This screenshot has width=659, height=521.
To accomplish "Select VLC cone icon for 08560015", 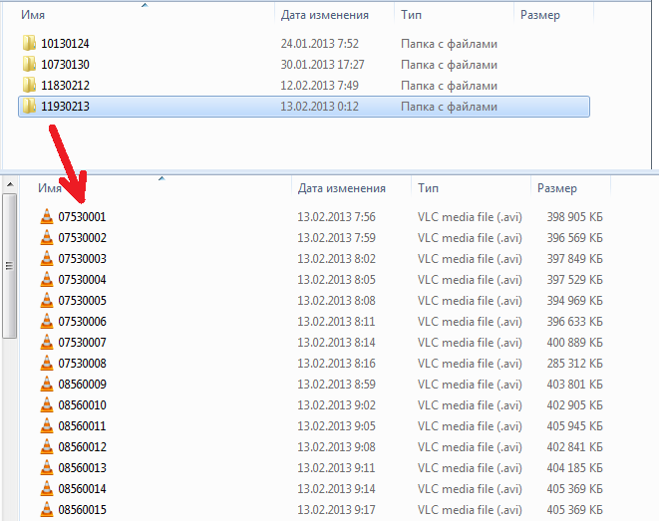I will click(x=46, y=509).
